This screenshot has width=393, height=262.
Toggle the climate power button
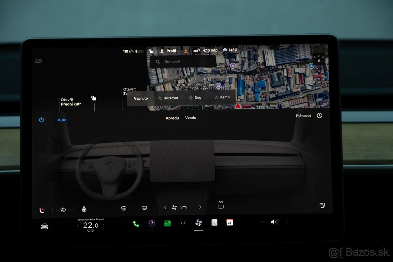click(x=42, y=120)
